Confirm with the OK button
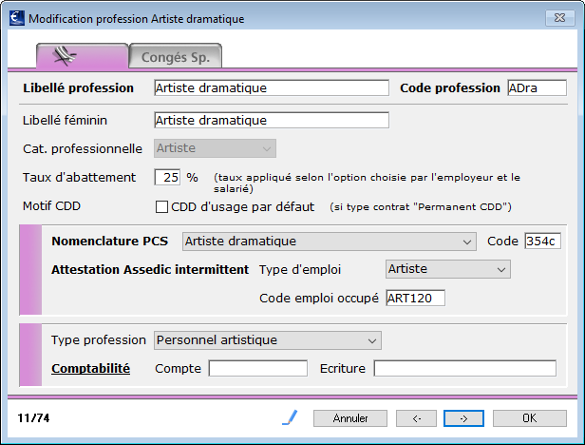 click(x=530, y=418)
